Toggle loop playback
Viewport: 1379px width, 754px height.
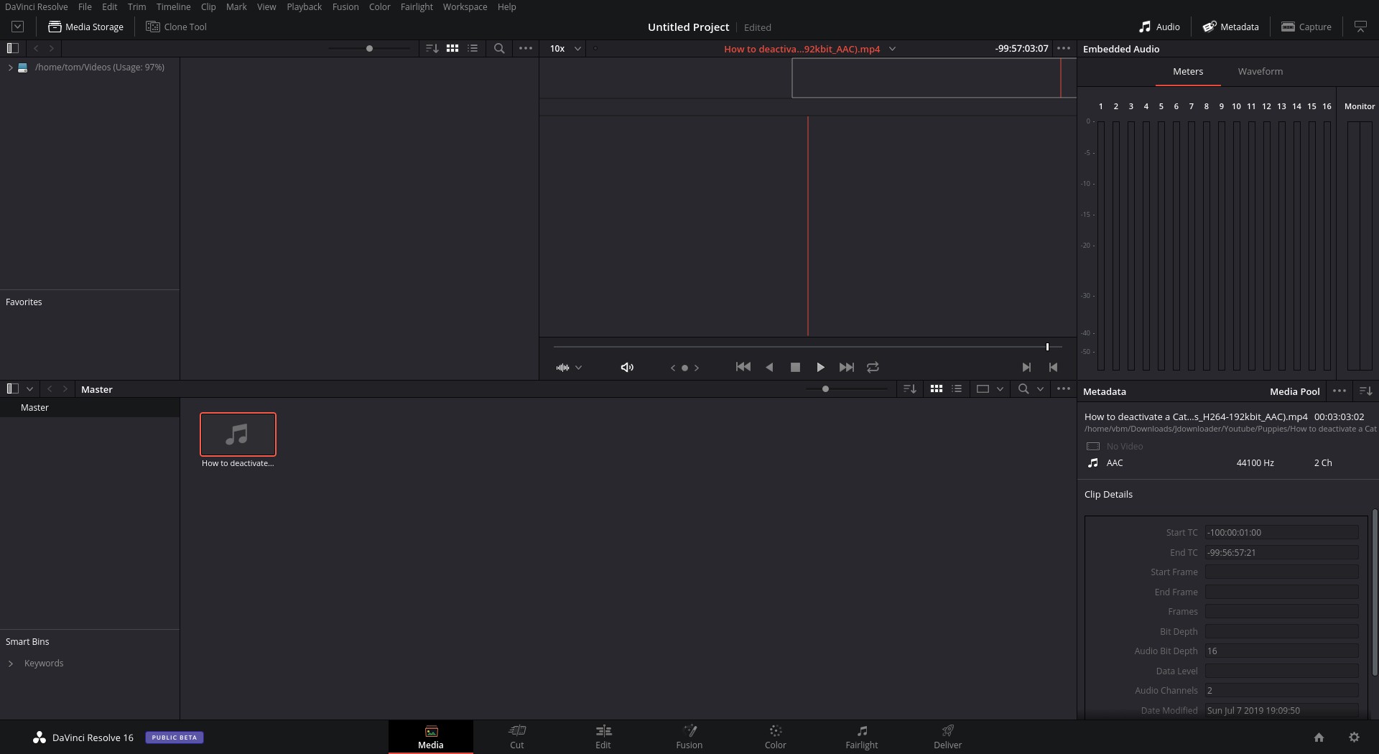(873, 367)
